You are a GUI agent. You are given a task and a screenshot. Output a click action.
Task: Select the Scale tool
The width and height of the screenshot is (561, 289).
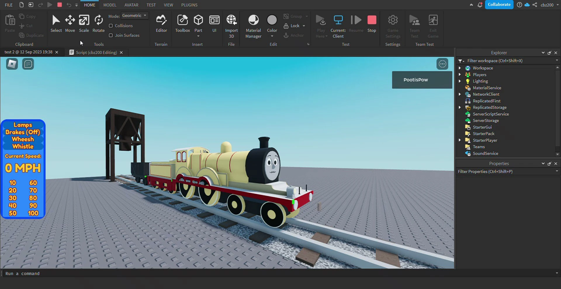point(84,23)
